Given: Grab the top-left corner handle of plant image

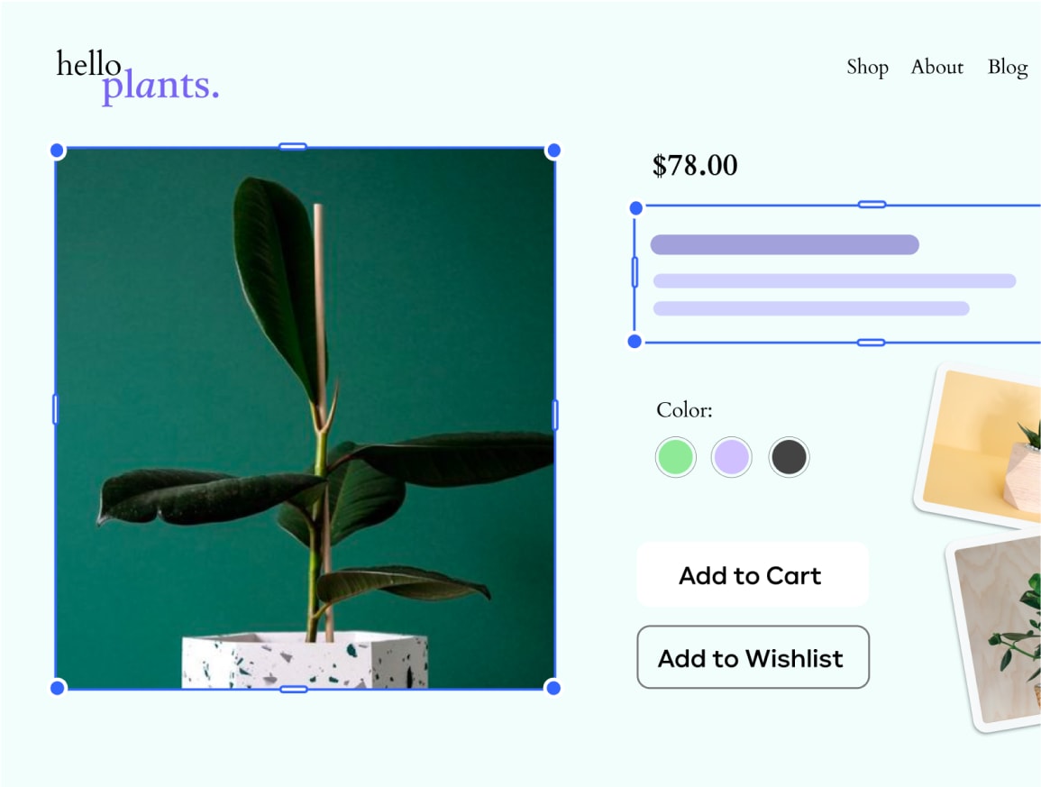Looking at the screenshot, I should (x=57, y=151).
